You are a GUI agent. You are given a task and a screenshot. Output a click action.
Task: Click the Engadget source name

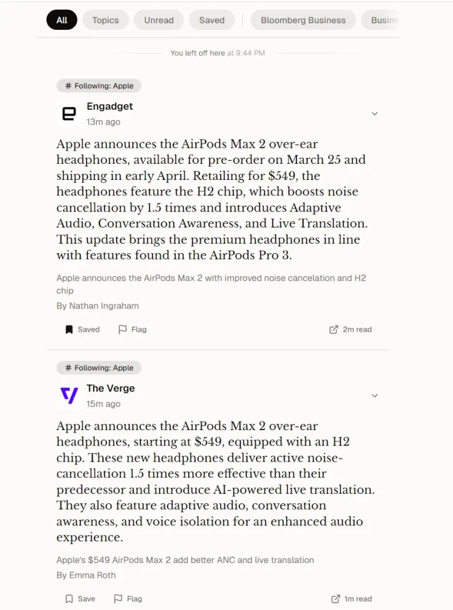click(110, 106)
